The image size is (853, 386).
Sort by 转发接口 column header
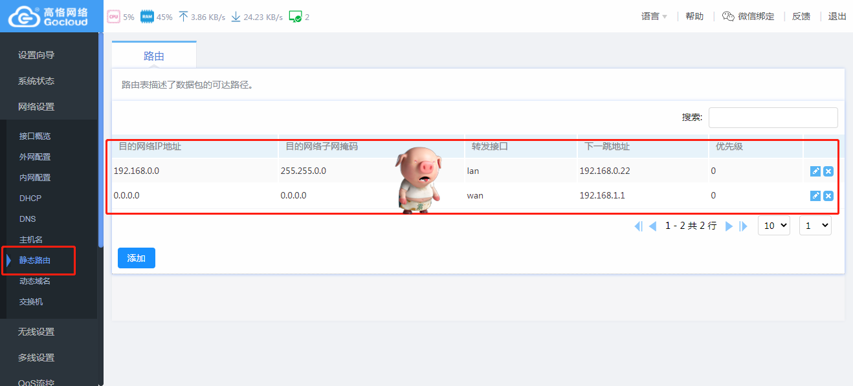[x=490, y=146]
